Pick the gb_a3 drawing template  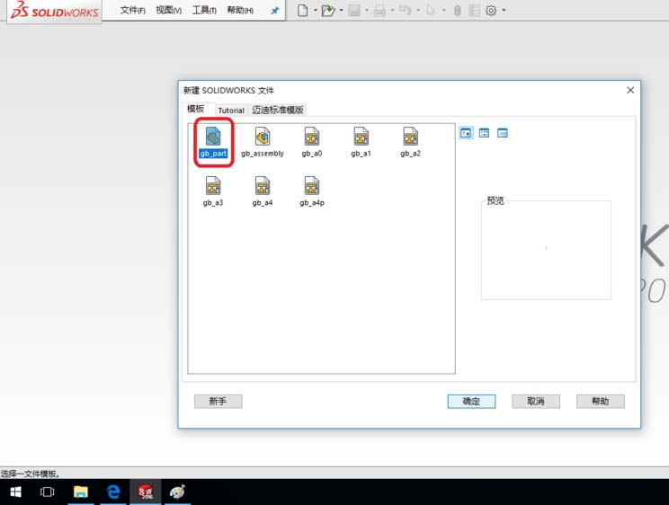pyautogui.click(x=213, y=191)
